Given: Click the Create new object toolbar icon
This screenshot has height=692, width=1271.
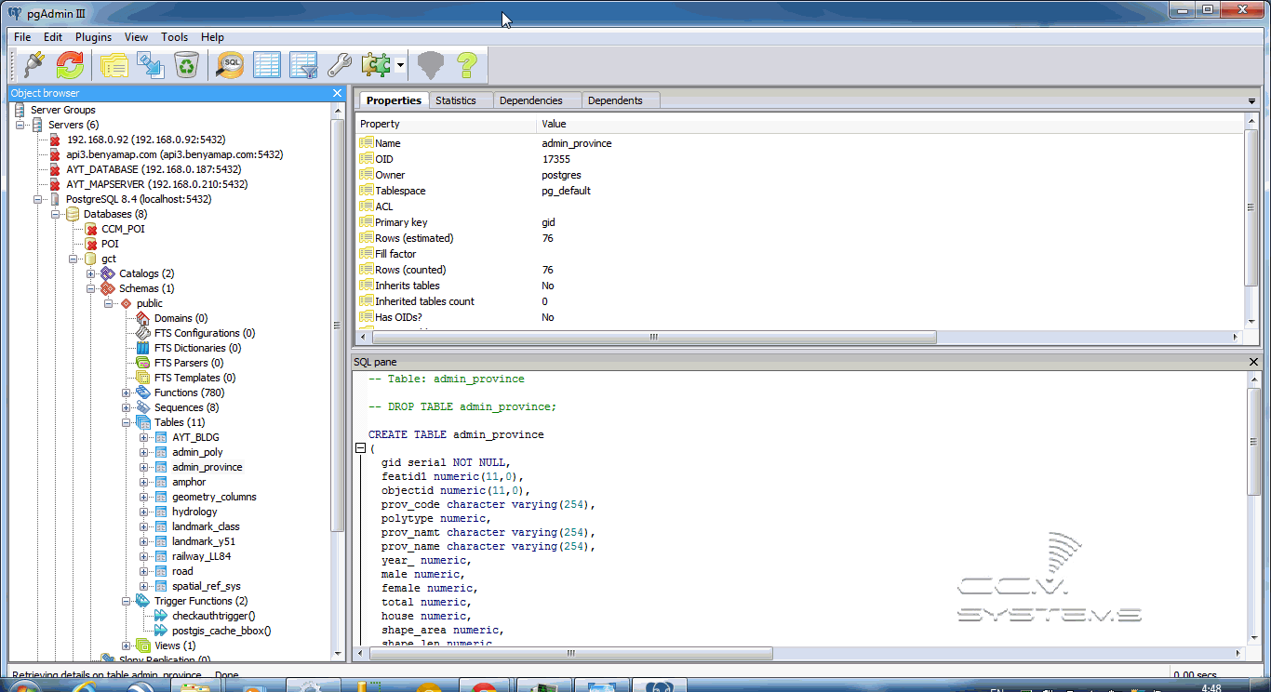Looking at the screenshot, I should [x=150, y=65].
